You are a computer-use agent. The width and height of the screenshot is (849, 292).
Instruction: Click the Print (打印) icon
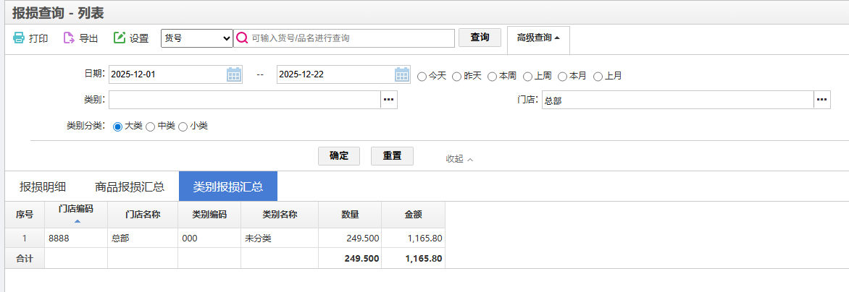coord(19,38)
